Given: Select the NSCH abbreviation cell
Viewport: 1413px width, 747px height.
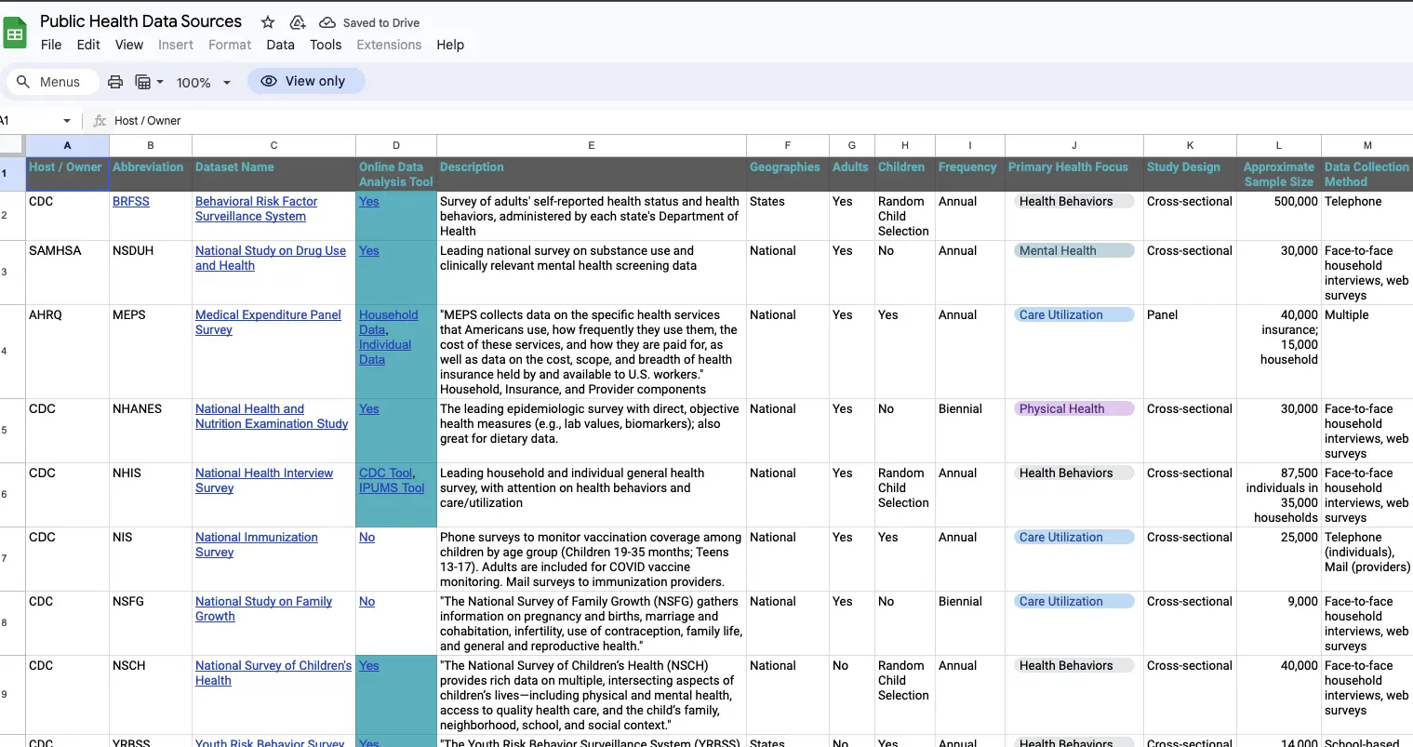Looking at the screenshot, I should coord(151,695).
